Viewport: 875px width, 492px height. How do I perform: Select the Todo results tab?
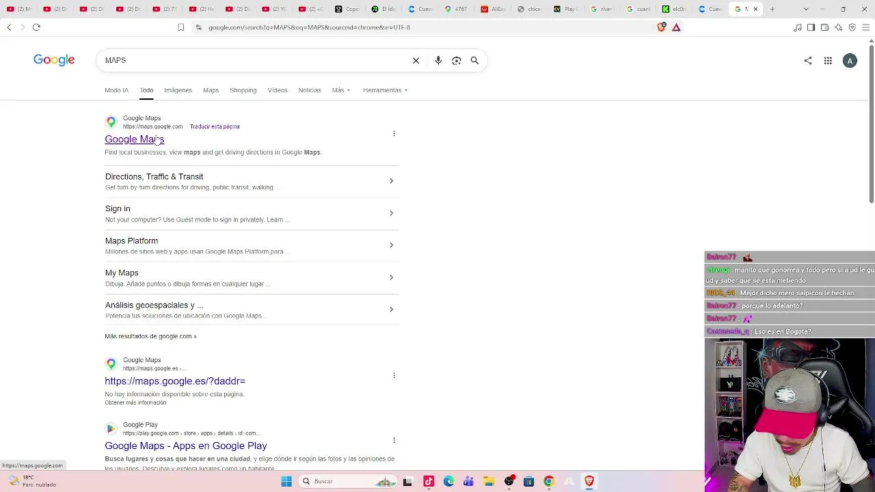pyautogui.click(x=146, y=90)
